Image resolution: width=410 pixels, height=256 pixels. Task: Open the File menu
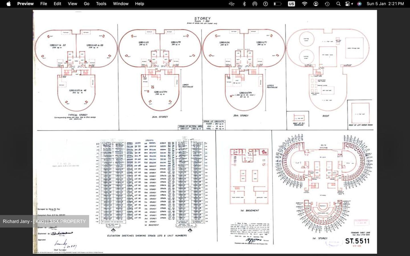(x=44, y=4)
